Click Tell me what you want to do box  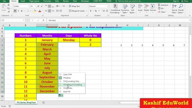click(x=129, y=1)
